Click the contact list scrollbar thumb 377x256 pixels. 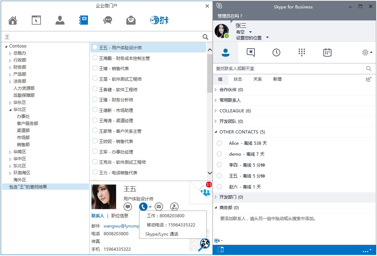[210, 73]
